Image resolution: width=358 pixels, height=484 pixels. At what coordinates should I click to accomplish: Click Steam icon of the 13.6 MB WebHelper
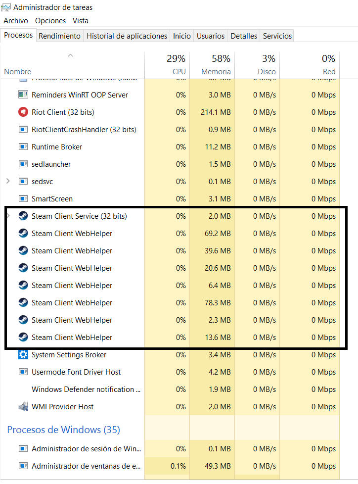[23, 337]
